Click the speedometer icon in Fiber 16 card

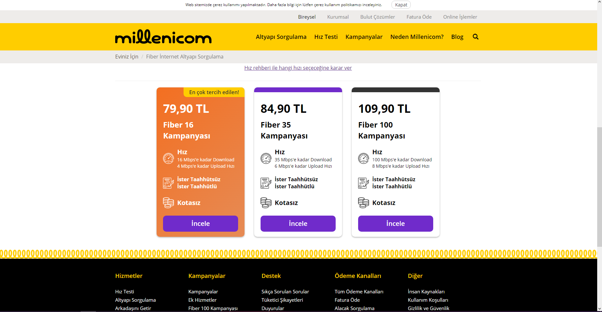click(168, 158)
